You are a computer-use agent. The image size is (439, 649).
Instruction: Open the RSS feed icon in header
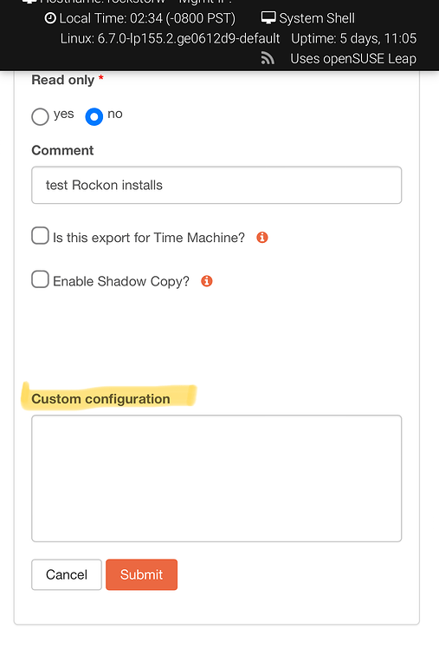[268, 58]
